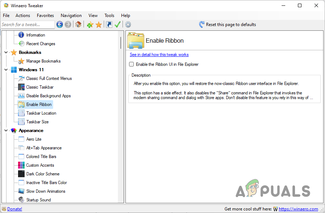Image resolution: width=325 pixels, height=213 pixels.
Task: Select Dark Color Scheme tree item text
Action: 43,174
